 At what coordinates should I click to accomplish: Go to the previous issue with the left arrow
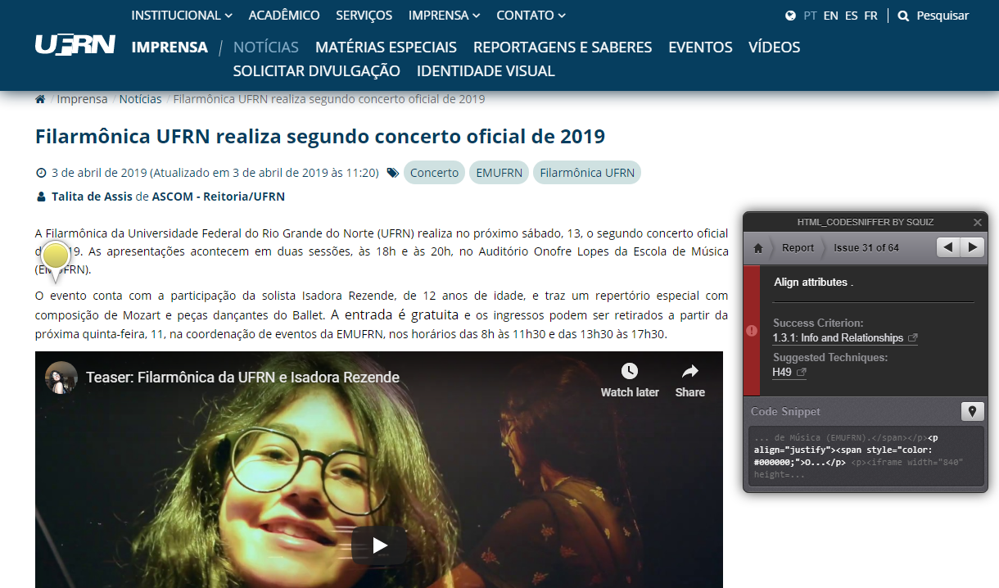coord(948,247)
